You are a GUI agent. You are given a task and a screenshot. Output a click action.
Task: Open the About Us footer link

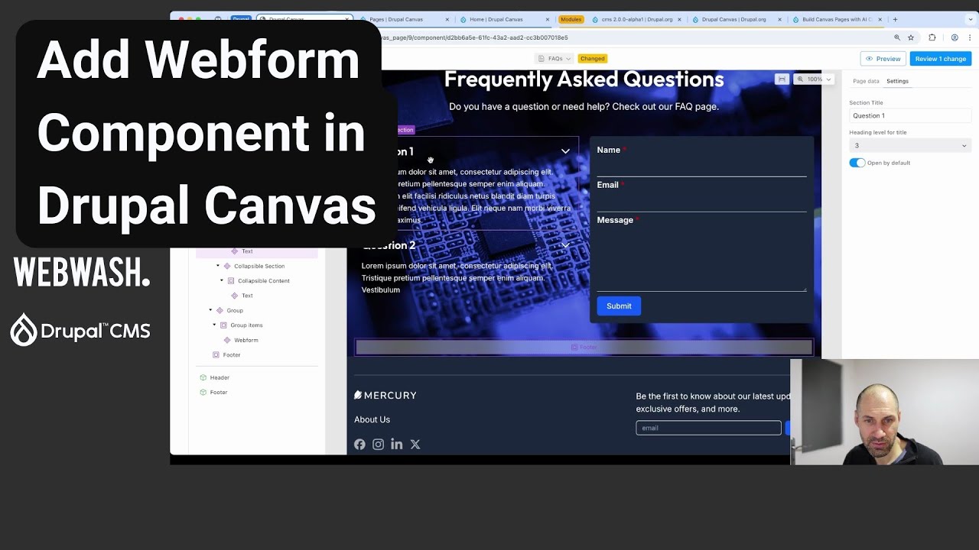point(372,419)
